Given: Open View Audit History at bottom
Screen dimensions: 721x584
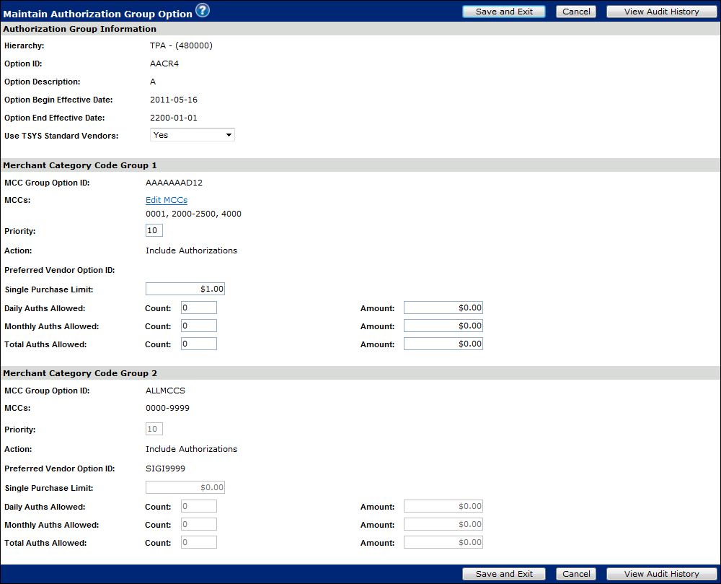Looking at the screenshot, I should (661, 574).
